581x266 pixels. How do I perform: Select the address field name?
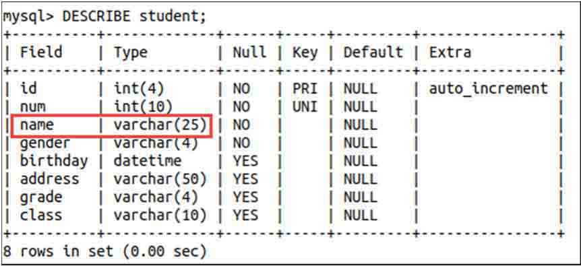pyautogui.click(x=50, y=179)
